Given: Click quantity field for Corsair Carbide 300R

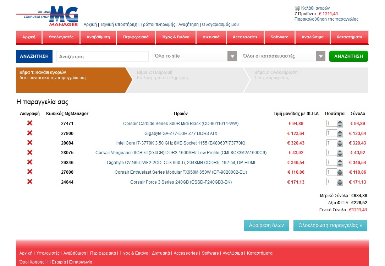Looking at the screenshot, I should (331, 123).
